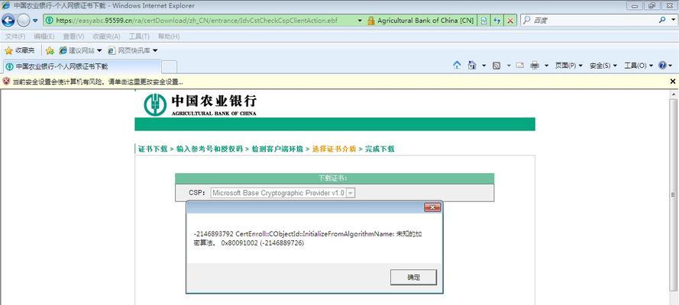Click the 中国农业银行 logo
The width and height of the screenshot is (679, 305).
tap(201, 105)
